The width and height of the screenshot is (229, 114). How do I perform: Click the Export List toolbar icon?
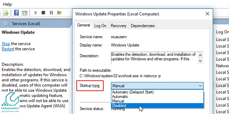point(6,13)
